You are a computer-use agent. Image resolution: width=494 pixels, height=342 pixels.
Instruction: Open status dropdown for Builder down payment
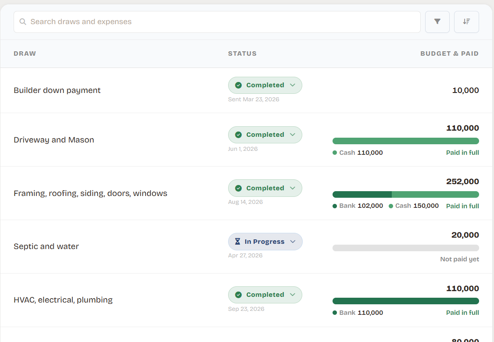265,85
